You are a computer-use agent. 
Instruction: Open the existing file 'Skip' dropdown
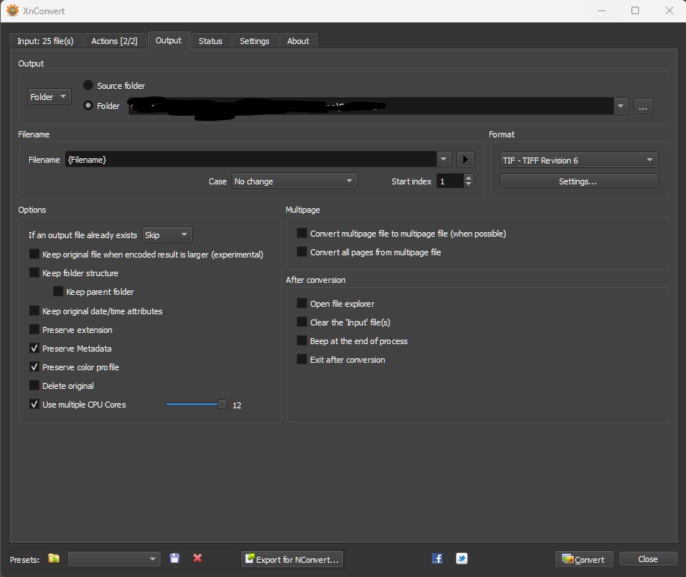point(167,235)
